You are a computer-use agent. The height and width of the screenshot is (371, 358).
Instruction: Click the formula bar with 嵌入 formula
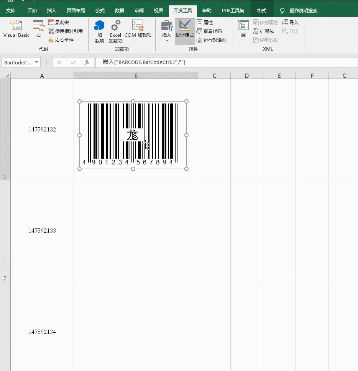click(x=227, y=62)
